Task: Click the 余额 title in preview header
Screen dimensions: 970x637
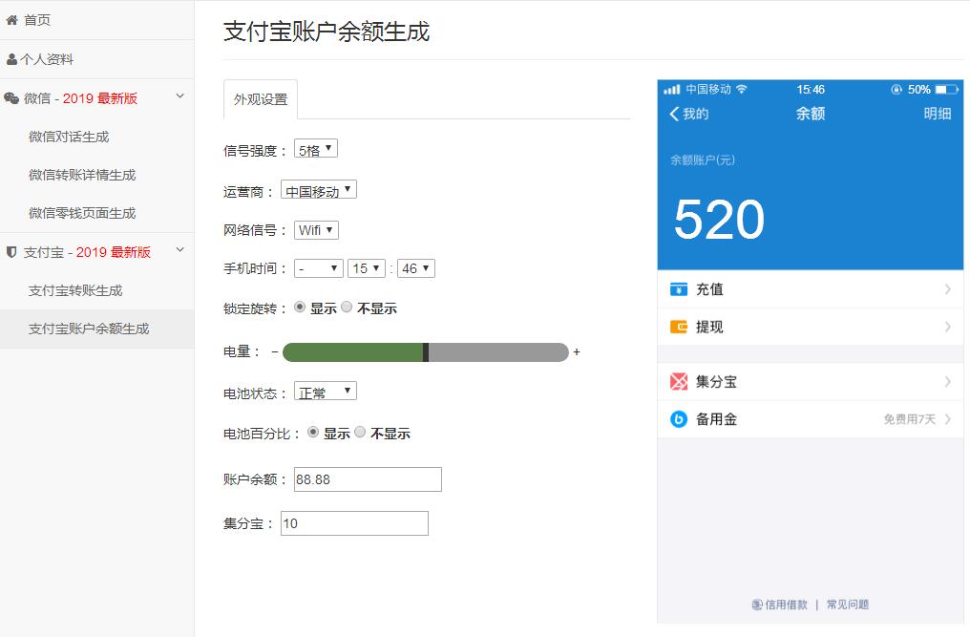Action: 811,114
